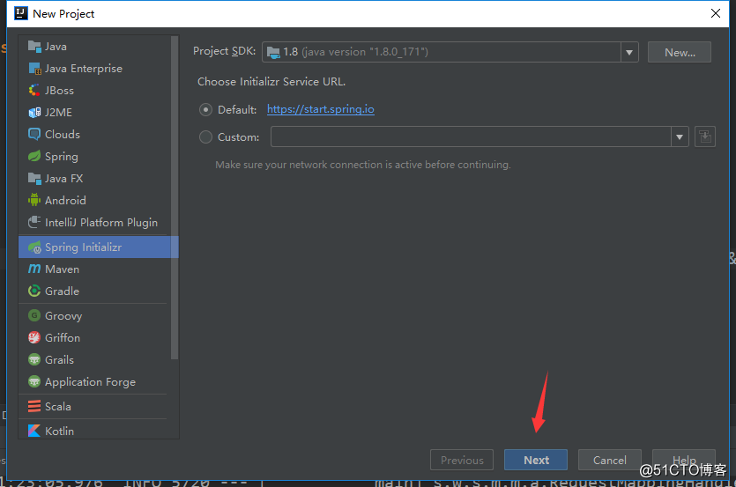Choose Gradle project type label

pos(62,291)
